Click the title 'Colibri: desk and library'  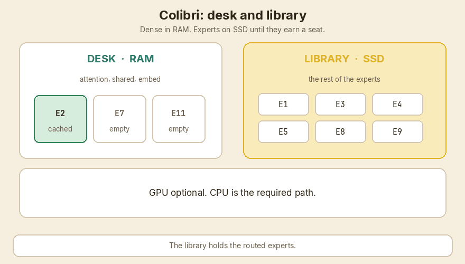pyautogui.click(x=233, y=15)
